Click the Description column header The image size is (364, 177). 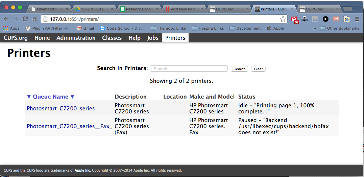pyautogui.click(x=131, y=97)
